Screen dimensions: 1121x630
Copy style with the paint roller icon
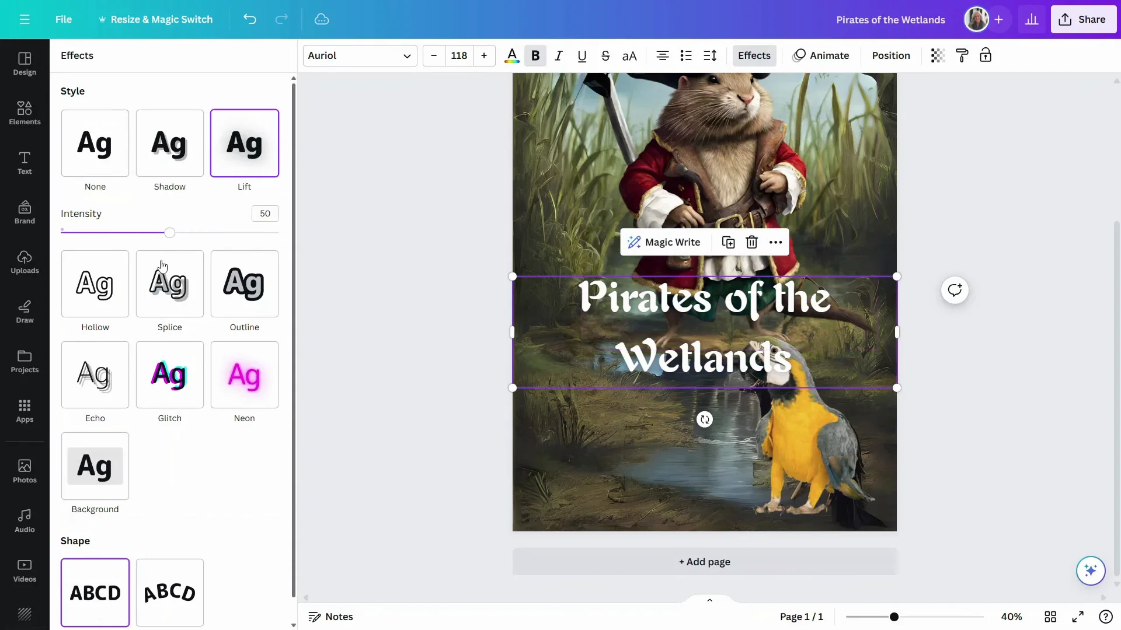(x=962, y=55)
